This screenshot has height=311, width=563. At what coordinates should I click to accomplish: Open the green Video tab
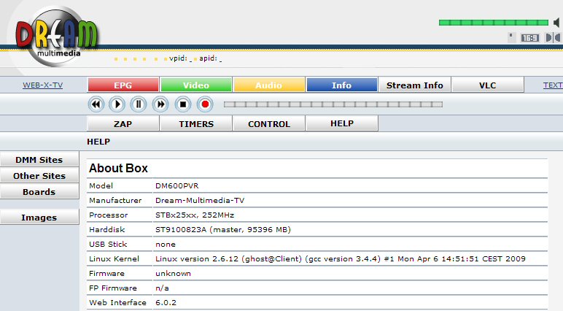196,85
